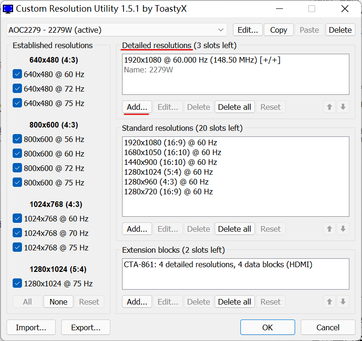Click the CRU app icon in title bar

8,9
